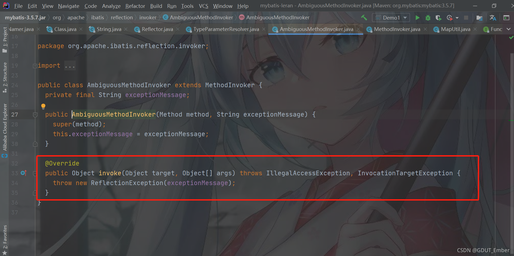Collapse the constructor at line 27
The width and height of the screenshot is (514, 256).
point(35,115)
